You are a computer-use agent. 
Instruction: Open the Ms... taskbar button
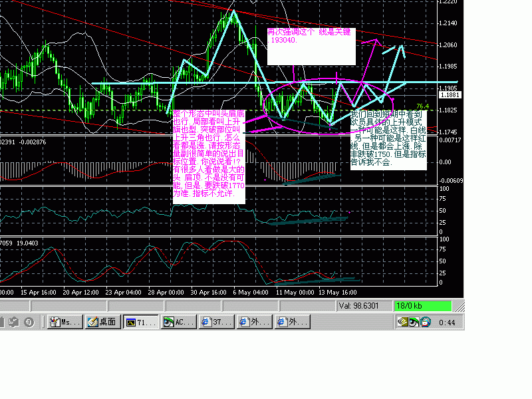coord(65,322)
